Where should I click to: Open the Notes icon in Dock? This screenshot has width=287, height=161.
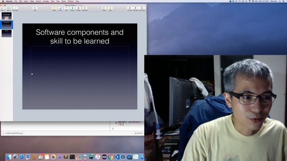pos(47,157)
